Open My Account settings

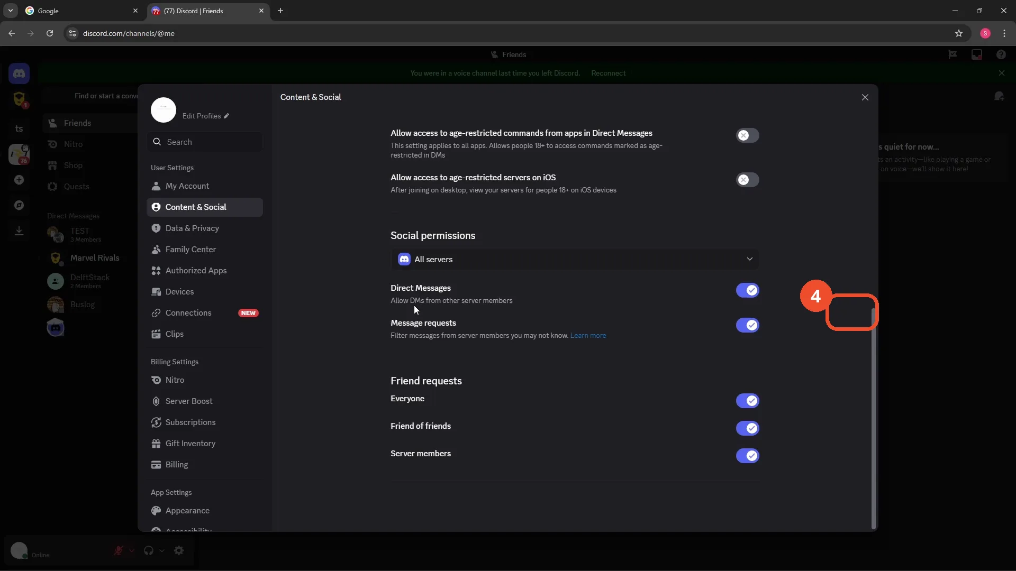[x=205, y=186]
